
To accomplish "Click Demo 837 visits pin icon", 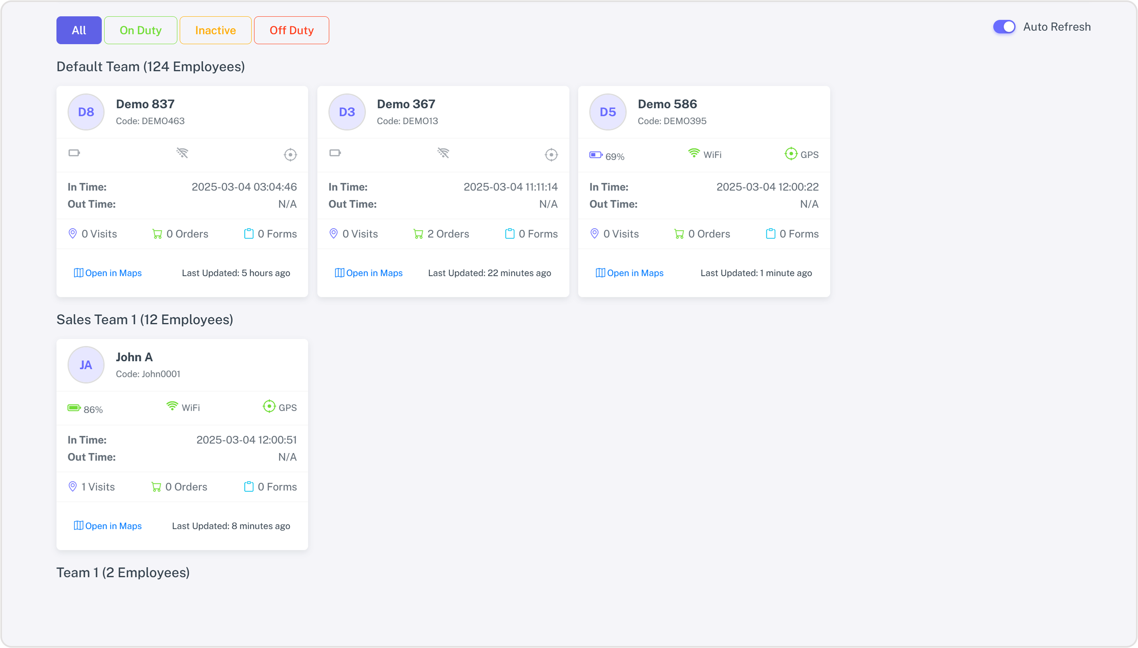I will [x=72, y=234].
